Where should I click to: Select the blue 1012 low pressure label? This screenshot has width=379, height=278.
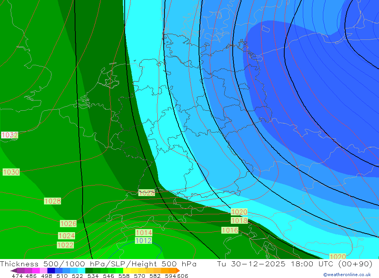[x=143, y=240]
